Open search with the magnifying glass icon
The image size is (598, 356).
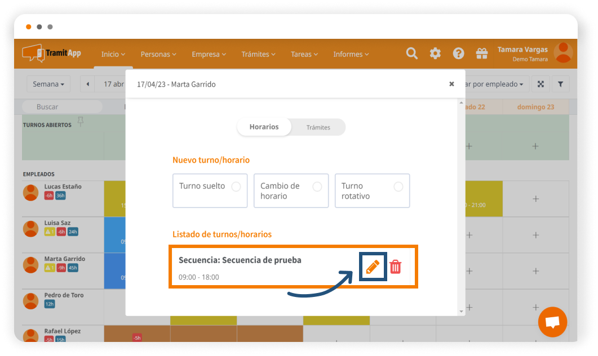click(412, 53)
